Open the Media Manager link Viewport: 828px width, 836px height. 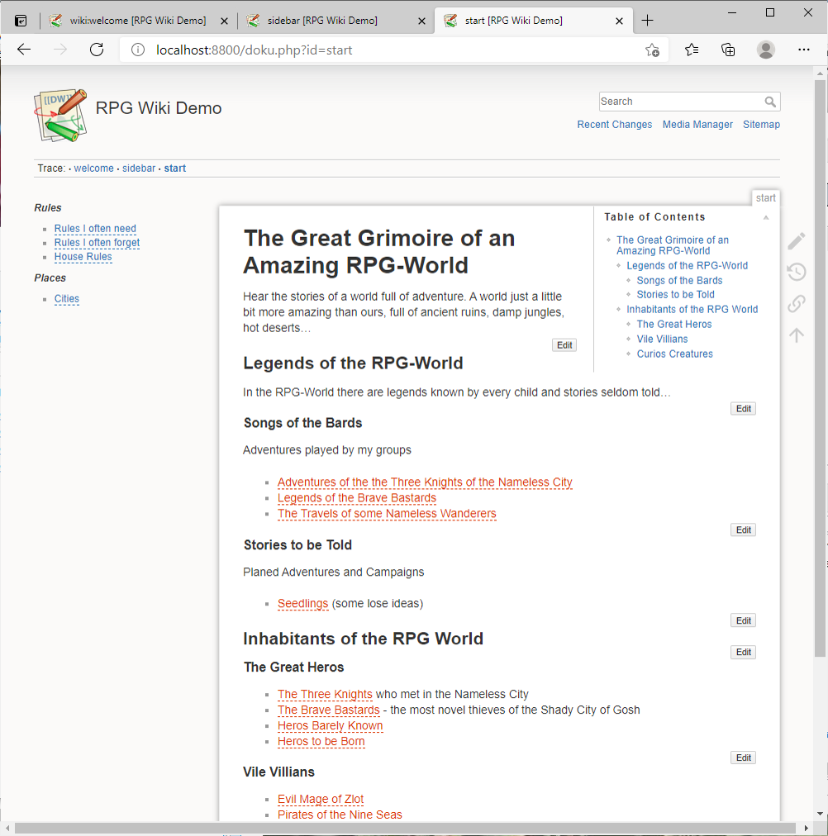[x=697, y=124]
